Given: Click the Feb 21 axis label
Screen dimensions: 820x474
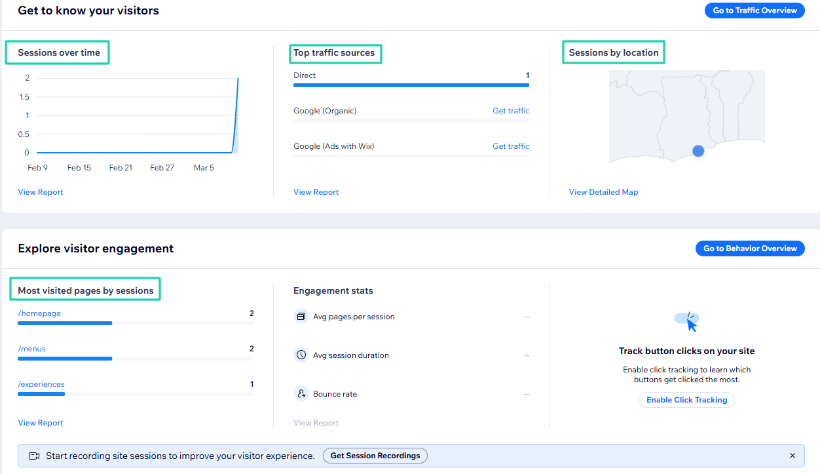Looking at the screenshot, I should [x=121, y=168].
